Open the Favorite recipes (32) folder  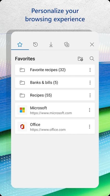pyautogui.click(x=55, y=70)
